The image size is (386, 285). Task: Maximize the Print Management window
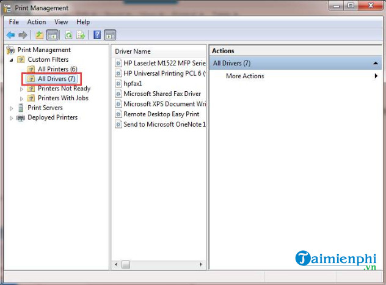click(351, 6)
